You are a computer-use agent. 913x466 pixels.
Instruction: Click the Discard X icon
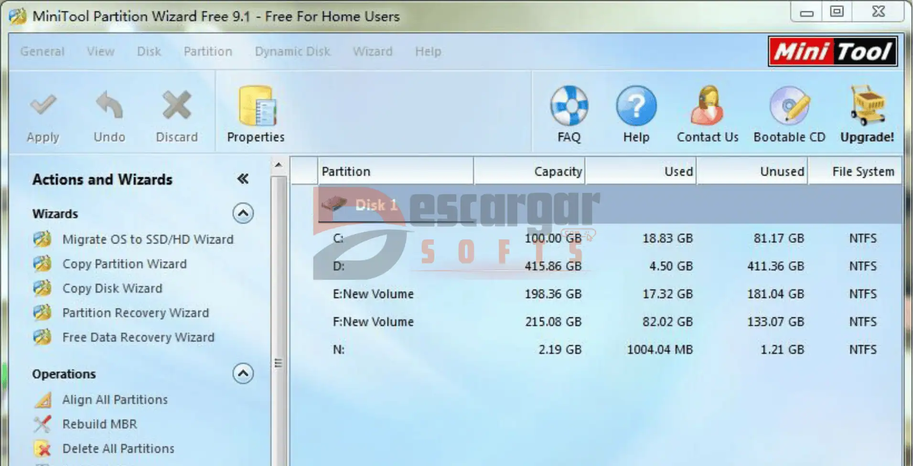click(x=176, y=106)
